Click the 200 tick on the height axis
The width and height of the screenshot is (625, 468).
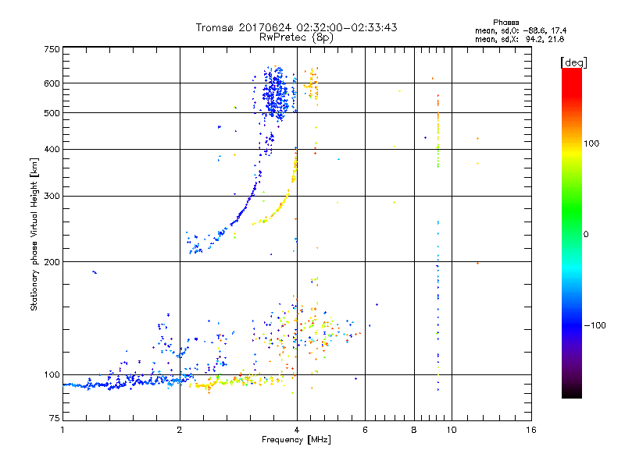(x=52, y=261)
